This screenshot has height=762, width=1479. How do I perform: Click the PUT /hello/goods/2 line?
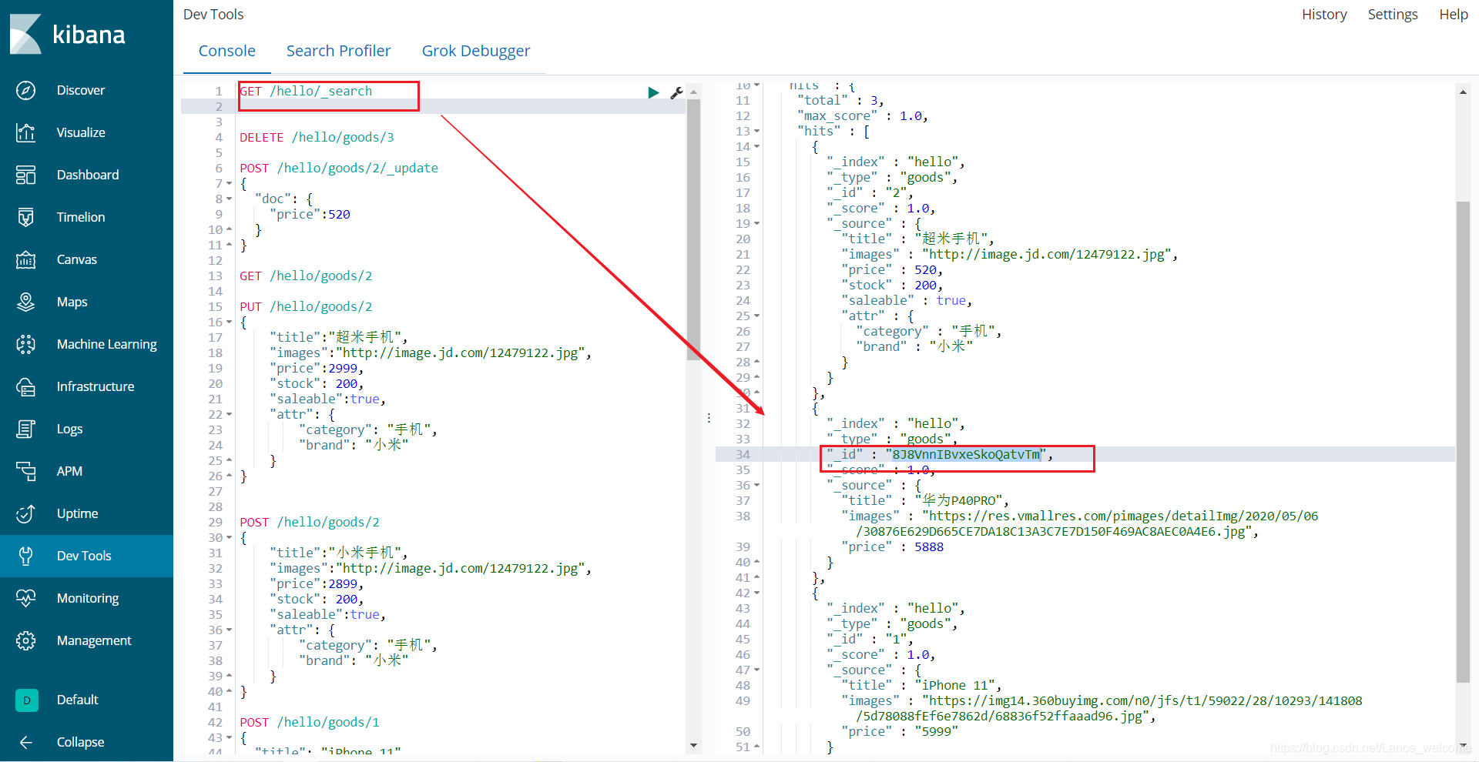point(306,306)
